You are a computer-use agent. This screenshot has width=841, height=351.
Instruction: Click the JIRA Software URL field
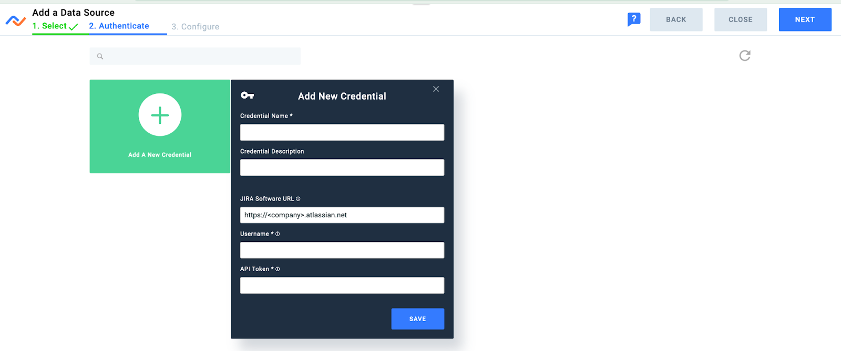click(342, 215)
